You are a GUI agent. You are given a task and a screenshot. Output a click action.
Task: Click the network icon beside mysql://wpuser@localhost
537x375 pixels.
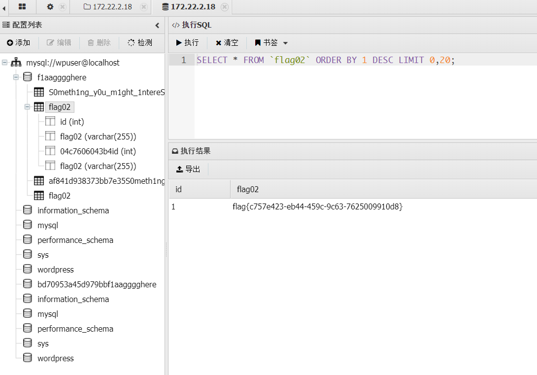16,62
